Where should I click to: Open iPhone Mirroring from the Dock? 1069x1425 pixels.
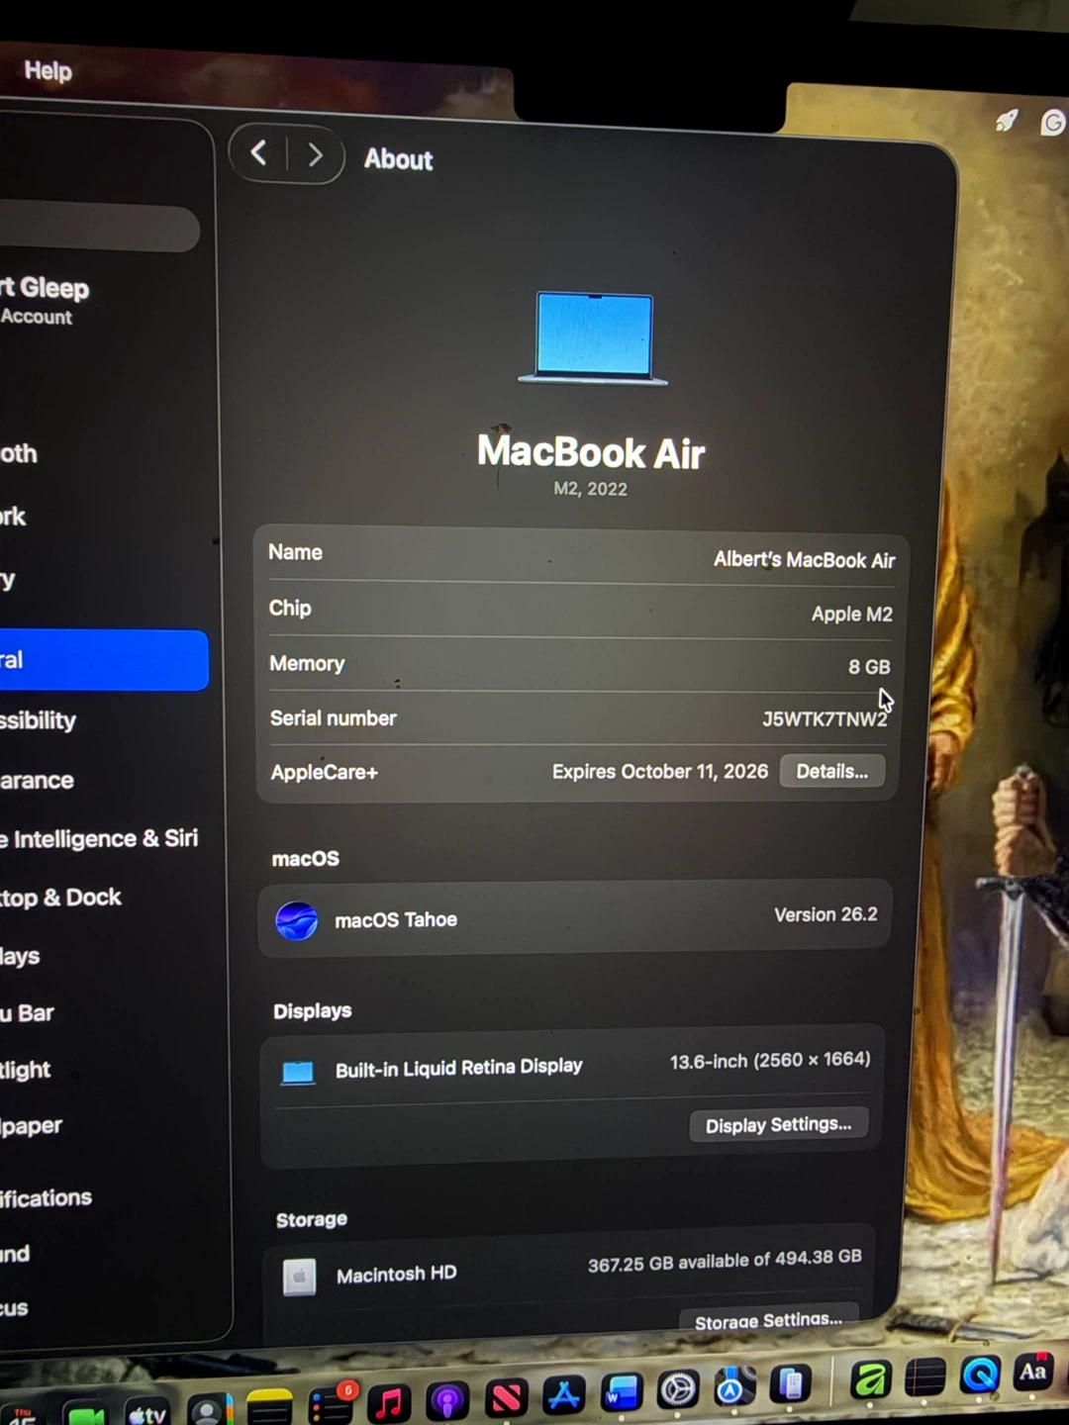(x=789, y=1383)
